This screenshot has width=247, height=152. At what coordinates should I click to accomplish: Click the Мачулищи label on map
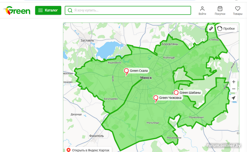click(x=153, y=123)
